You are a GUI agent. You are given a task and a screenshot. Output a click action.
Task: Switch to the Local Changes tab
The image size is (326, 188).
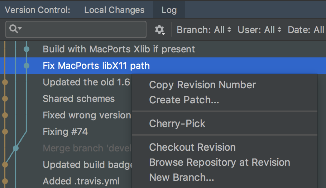point(114,10)
